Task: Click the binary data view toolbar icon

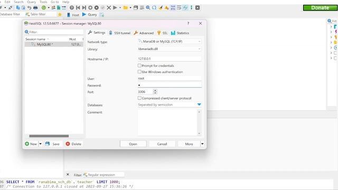Action: [x=173, y=8]
